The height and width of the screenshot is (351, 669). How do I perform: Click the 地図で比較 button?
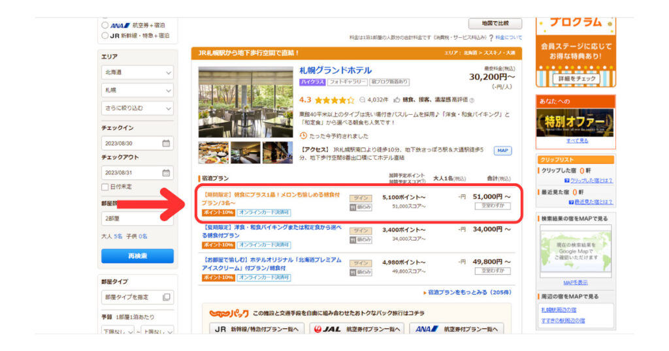(495, 23)
